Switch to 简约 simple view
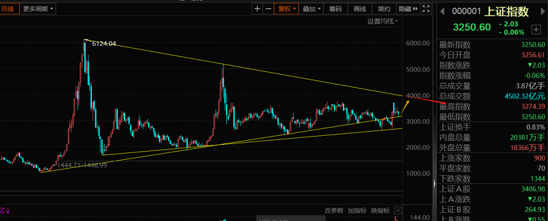The image size is (548, 221). point(384,9)
